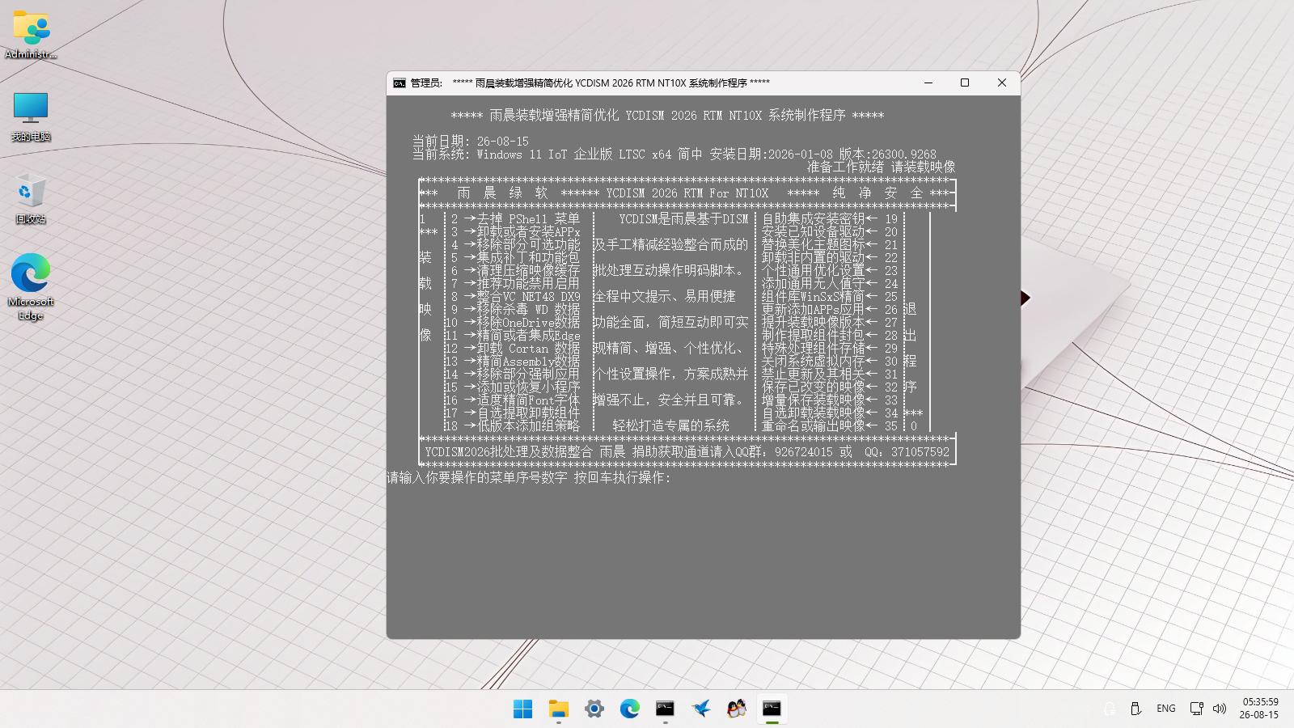This screenshot has width=1294, height=728.
Task: Open the Windows Start menu
Action: 523,709
